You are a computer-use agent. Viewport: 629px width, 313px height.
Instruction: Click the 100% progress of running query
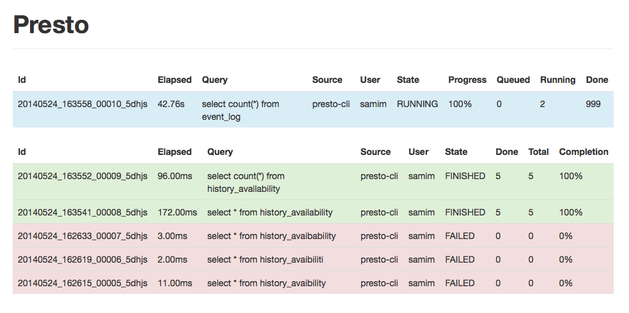pos(460,104)
